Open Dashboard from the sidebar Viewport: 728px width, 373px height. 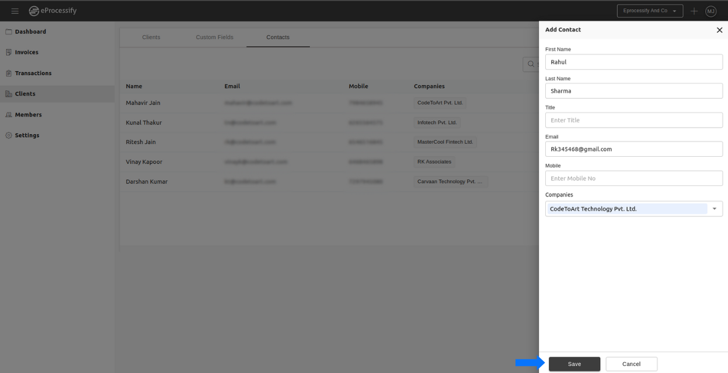(x=30, y=32)
